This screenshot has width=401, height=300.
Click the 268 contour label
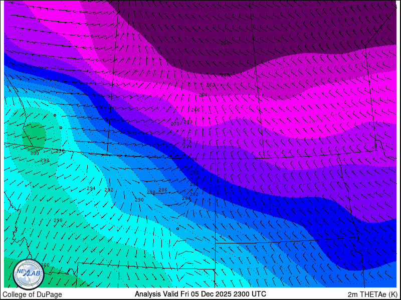point(188,122)
